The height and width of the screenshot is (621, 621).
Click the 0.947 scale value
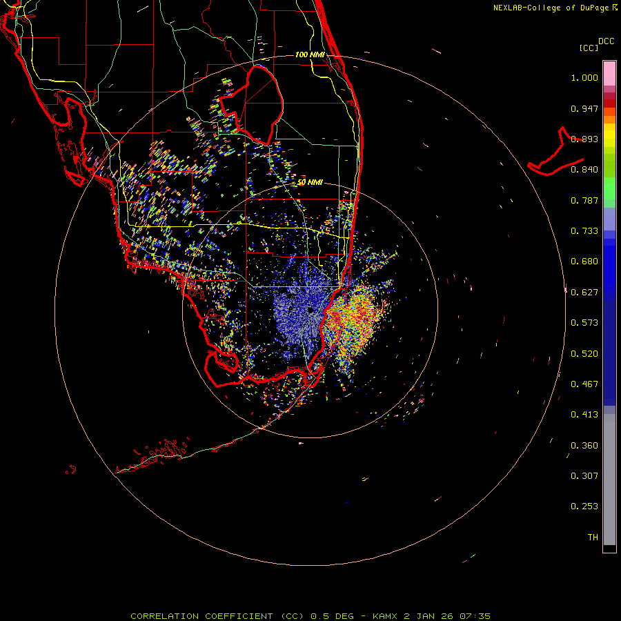click(584, 108)
